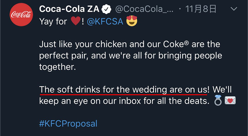Open the Coca-Cola profile avatar
This screenshot has height=136, width=248.
(x=21, y=15)
